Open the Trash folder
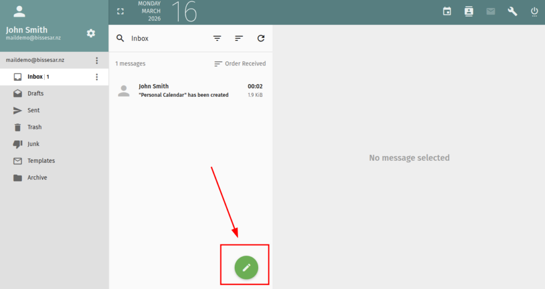 [35, 127]
